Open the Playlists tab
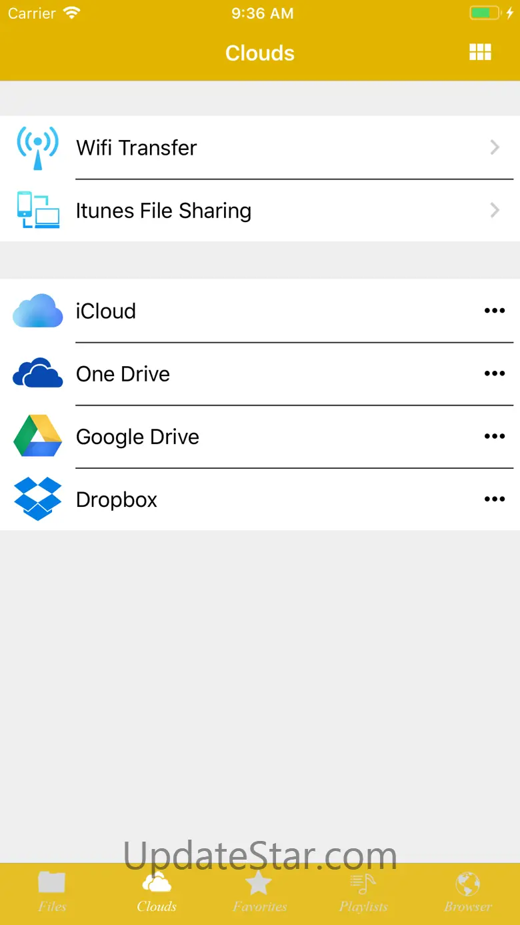The image size is (520, 925). coord(363,892)
